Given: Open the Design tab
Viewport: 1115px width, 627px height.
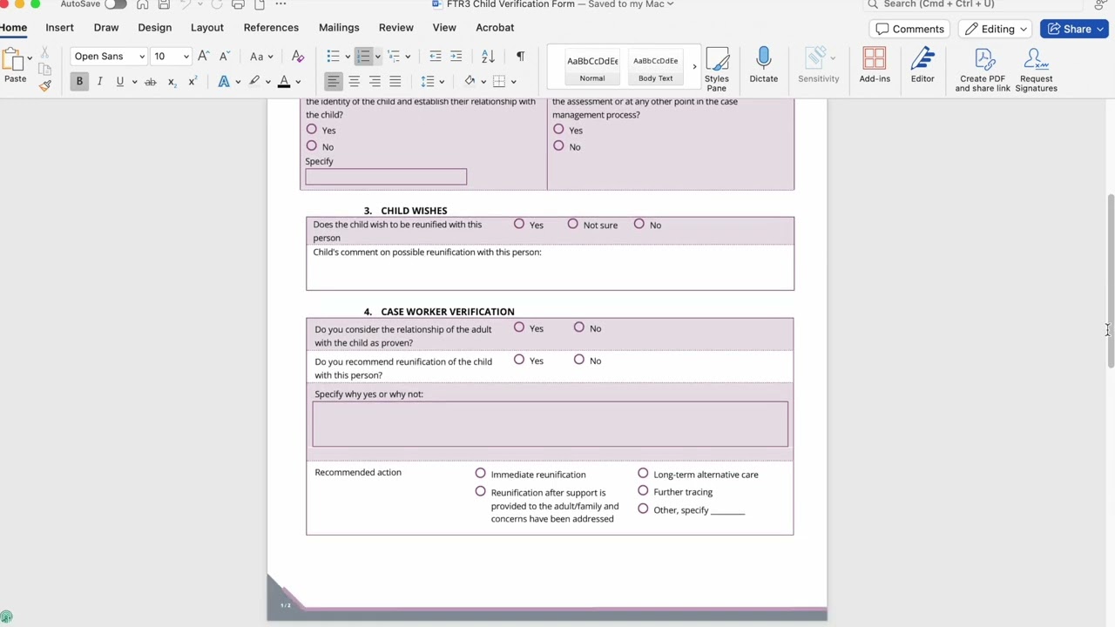Looking at the screenshot, I should 154,28.
